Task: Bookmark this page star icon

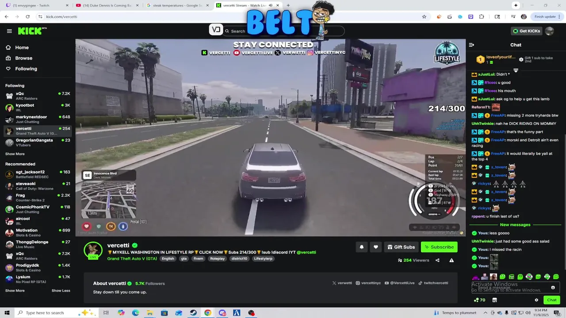Action: click(424, 17)
